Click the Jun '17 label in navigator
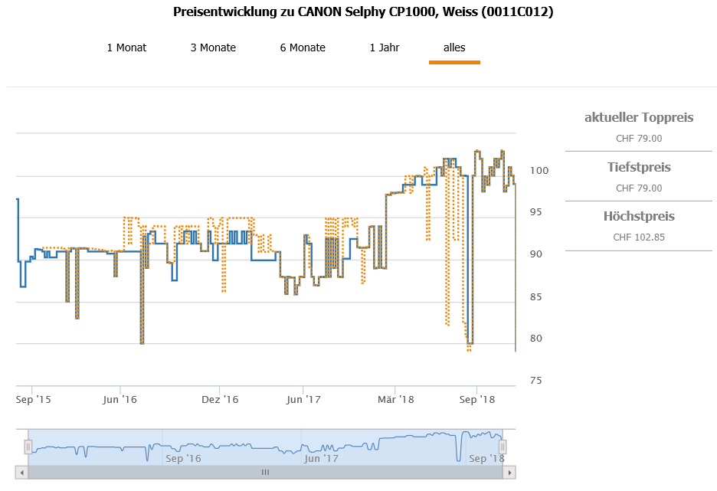Image resolution: width=717 pixels, height=491 pixels. click(321, 458)
